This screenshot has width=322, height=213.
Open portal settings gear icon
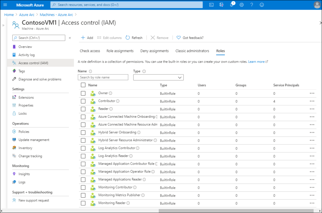click(x=241, y=5)
